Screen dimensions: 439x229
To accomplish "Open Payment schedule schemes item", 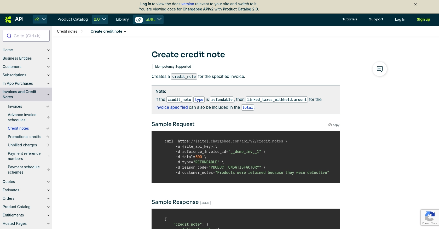I will pyautogui.click(x=24, y=170).
